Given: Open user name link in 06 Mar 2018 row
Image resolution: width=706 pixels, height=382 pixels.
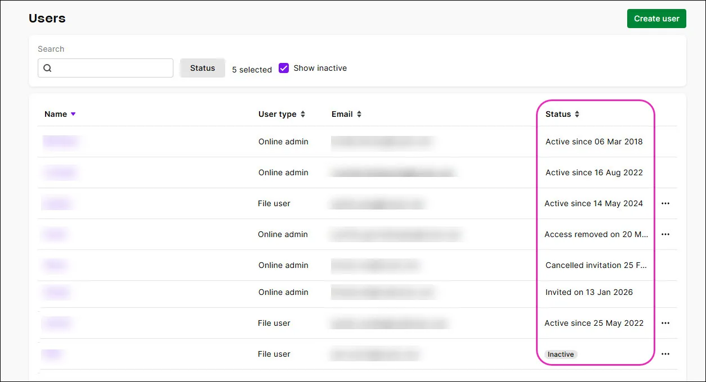Looking at the screenshot, I should click(60, 142).
